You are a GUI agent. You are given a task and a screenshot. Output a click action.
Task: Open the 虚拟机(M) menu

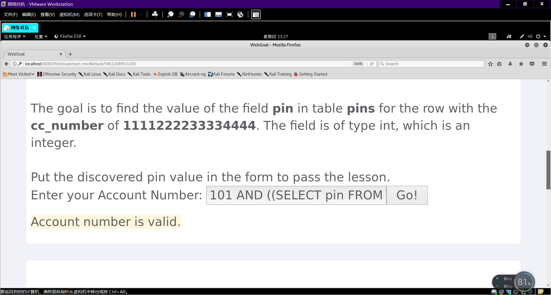(69, 14)
